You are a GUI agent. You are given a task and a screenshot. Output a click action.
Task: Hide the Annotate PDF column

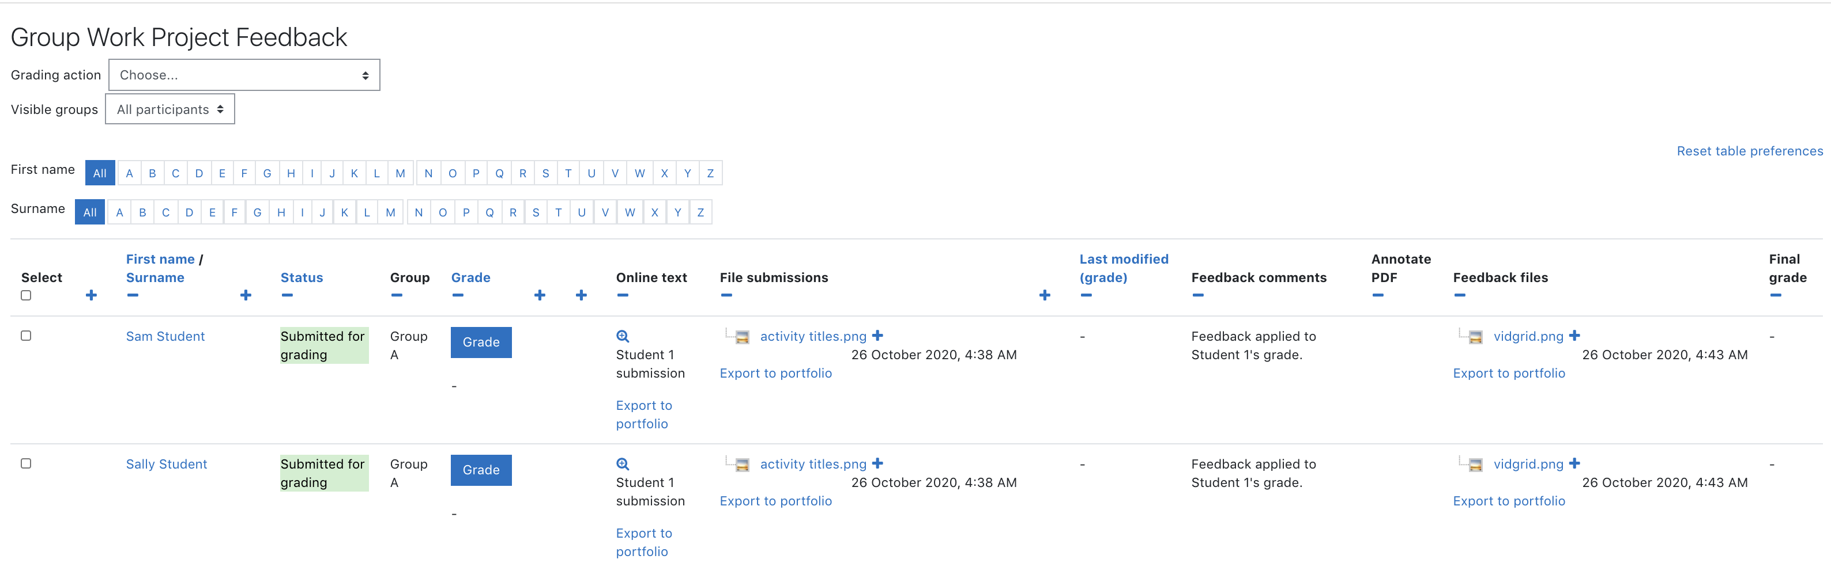pyautogui.click(x=1377, y=295)
